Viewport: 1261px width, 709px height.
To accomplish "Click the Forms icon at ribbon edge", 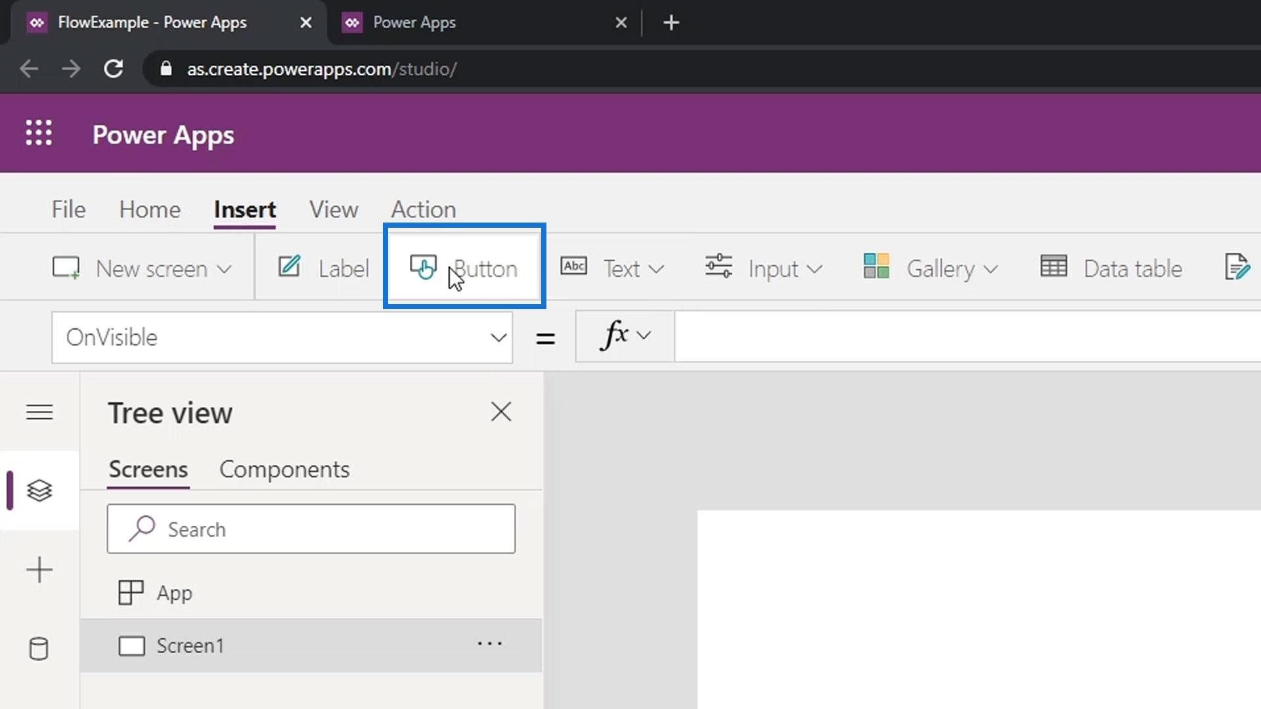I will point(1236,267).
